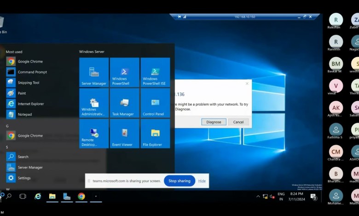Click connection bar signal strength icon

(x=185, y=17)
